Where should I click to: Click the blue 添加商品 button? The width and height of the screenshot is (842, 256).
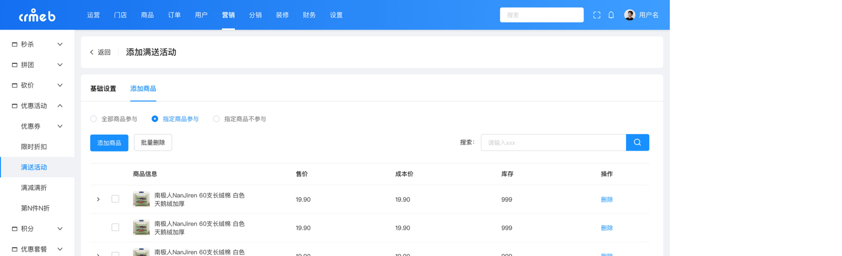(109, 143)
